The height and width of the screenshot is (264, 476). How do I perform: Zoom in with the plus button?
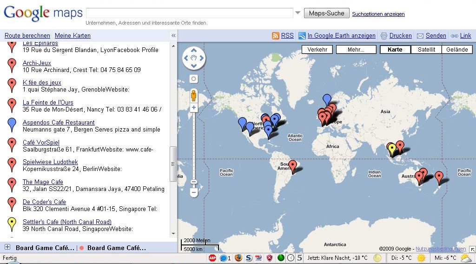[194, 107]
